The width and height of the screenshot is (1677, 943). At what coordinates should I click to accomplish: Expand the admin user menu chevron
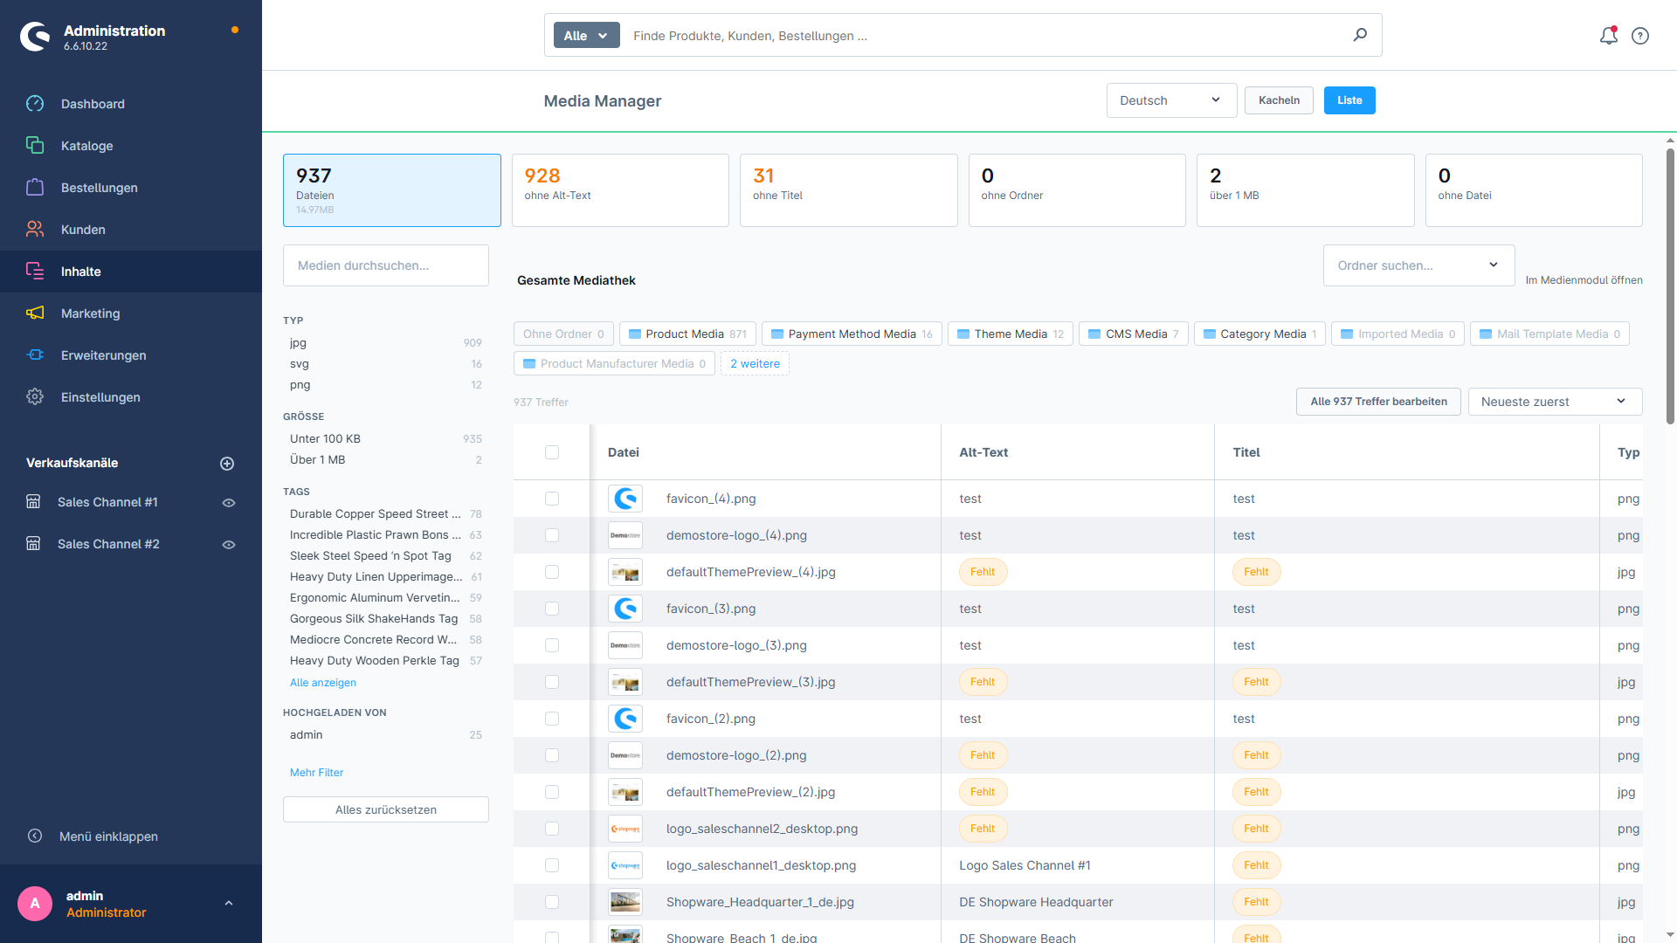coord(229,904)
